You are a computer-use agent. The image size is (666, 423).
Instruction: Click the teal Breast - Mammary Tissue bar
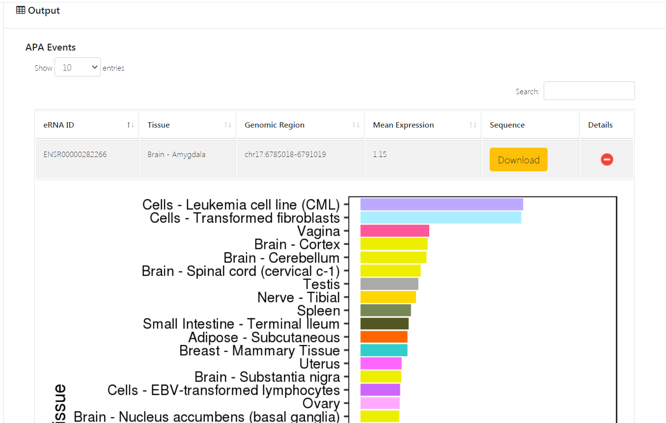click(384, 350)
